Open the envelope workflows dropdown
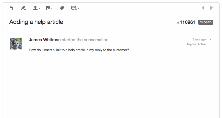The image size is (222, 118). [75, 8]
